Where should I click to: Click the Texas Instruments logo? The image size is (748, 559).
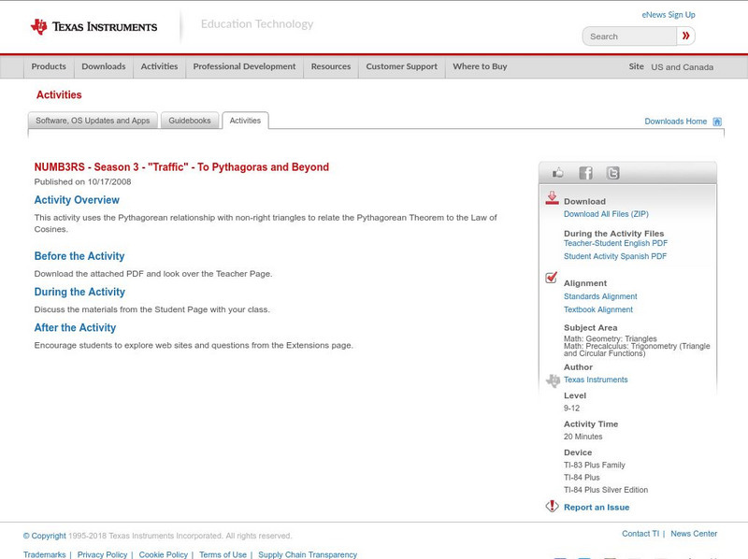click(x=93, y=27)
